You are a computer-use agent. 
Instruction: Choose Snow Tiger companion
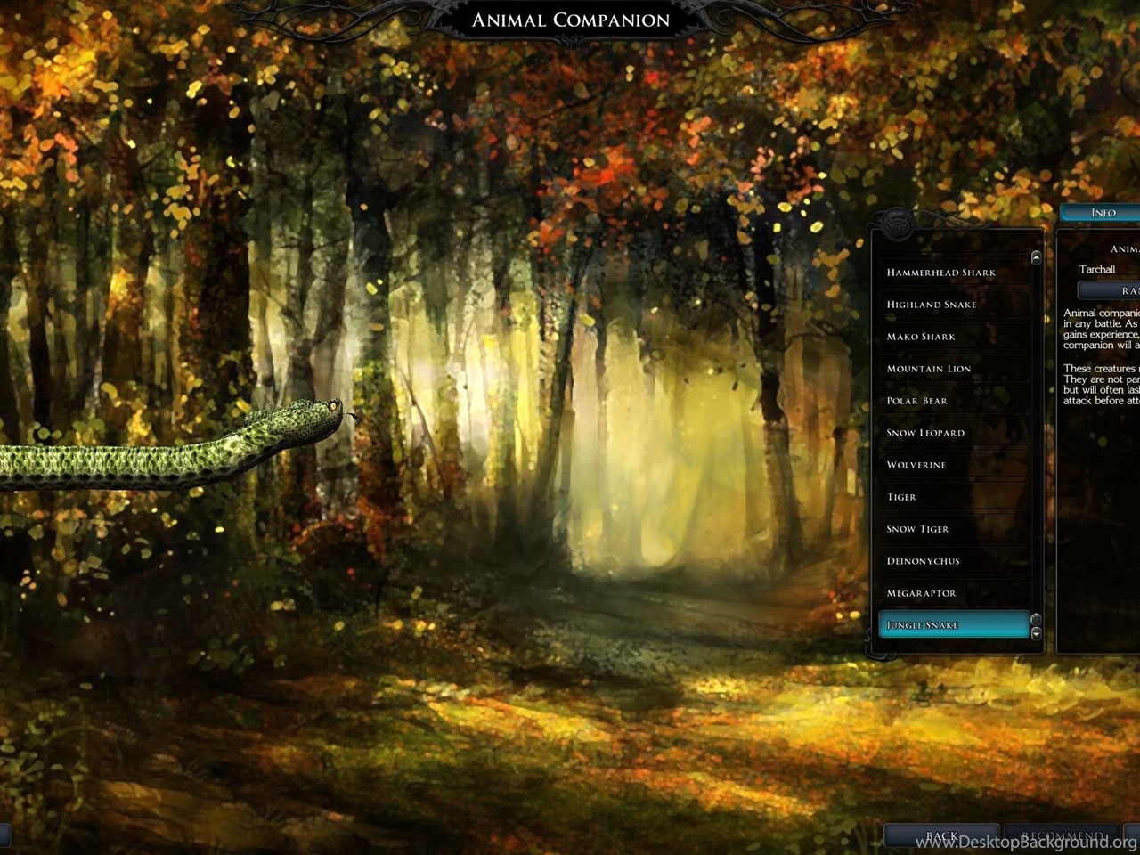(x=953, y=529)
